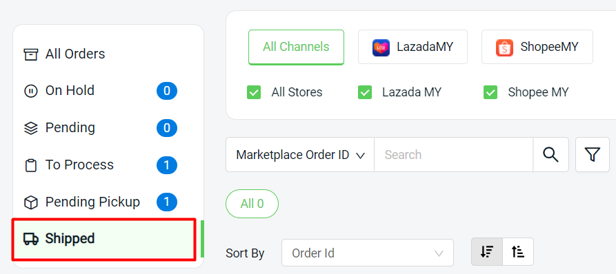The image size is (616, 274).
Task: Expand the Marketplace Order ID dropdown
Action: point(300,154)
